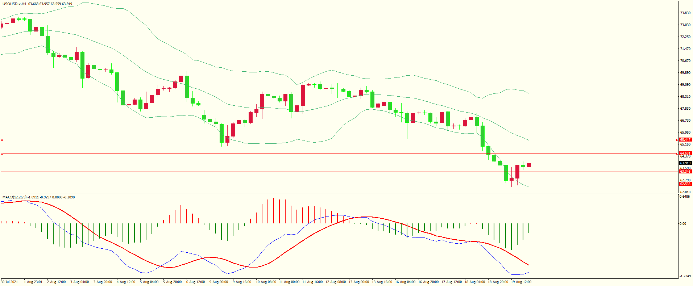This screenshot has width=693, height=286.
Task: Click the 0.00 MACD scale label
Action: pyautogui.click(x=683, y=224)
